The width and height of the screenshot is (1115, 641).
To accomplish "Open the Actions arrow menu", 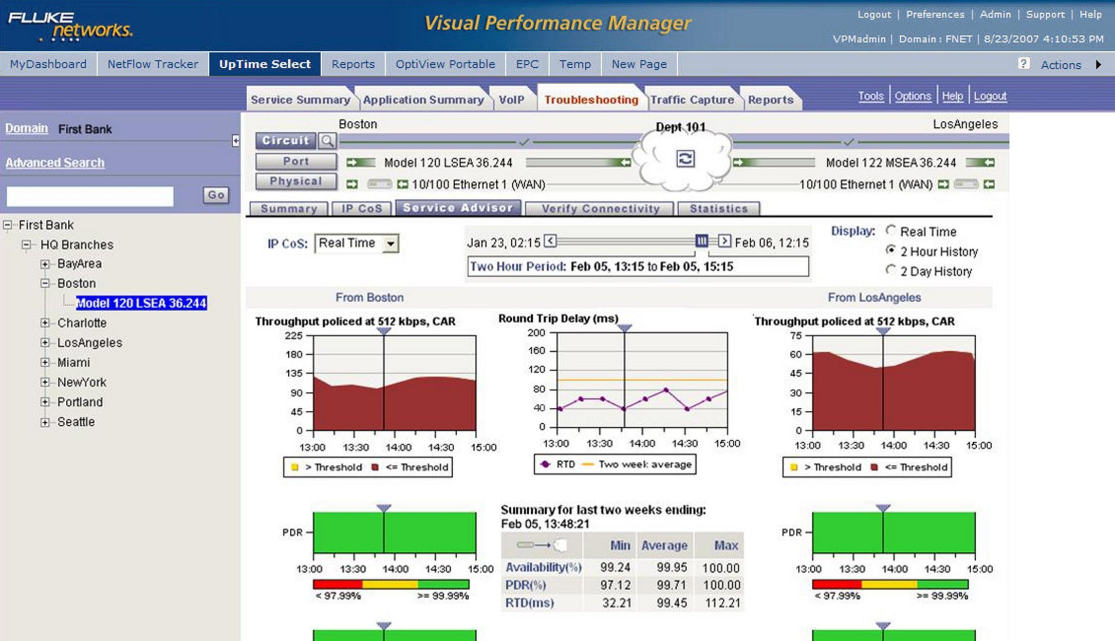I will [x=1099, y=65].
